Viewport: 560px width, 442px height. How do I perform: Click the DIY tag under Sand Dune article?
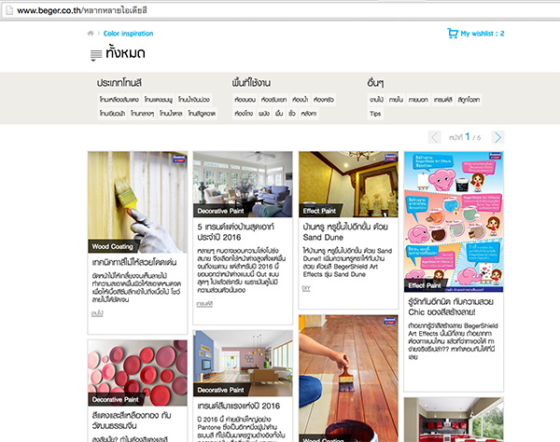[x=306, y=288]
